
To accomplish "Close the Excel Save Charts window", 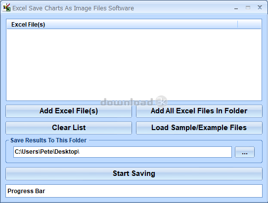I will pos(260,7).
